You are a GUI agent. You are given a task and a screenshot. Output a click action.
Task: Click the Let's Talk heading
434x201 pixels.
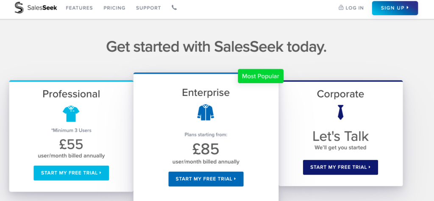pyautogui.click(x=340, y=137)
